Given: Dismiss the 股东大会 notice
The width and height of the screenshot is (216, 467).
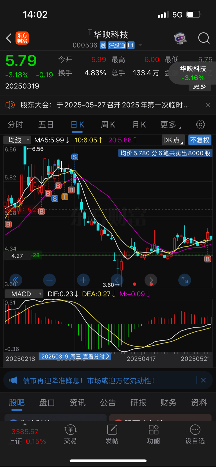Looking at the screenshot, I should tap(208, 105).
